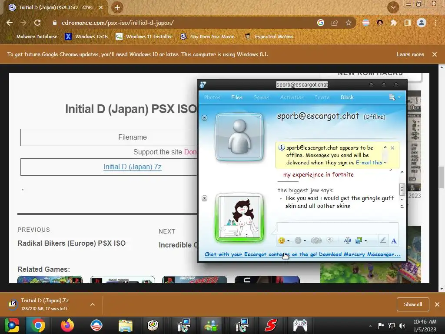The image size is (445, 334).
Task: Send a nudge with the nudge icon
Action: point(316,240)
